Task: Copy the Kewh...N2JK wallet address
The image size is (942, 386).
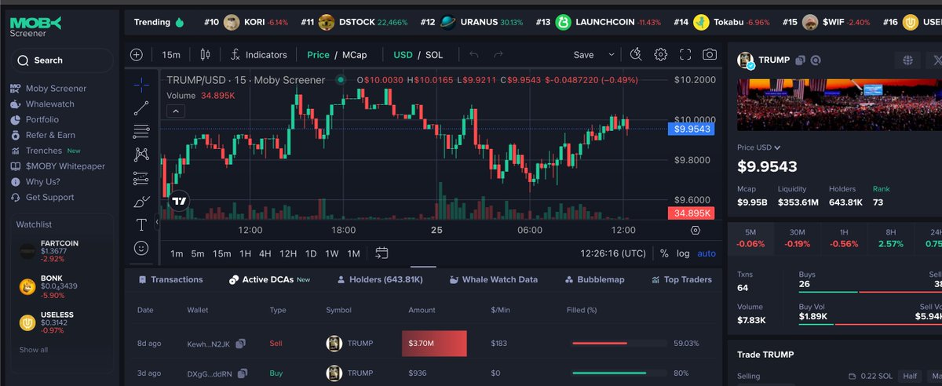Action: [241, 344]
